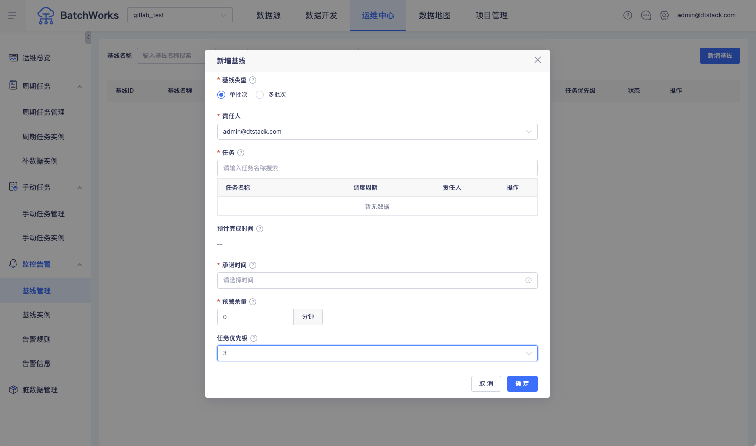Viewport: 756px width, 446px height.
Task: Open the 数据地图 top tab
Action: pos(435,16)
